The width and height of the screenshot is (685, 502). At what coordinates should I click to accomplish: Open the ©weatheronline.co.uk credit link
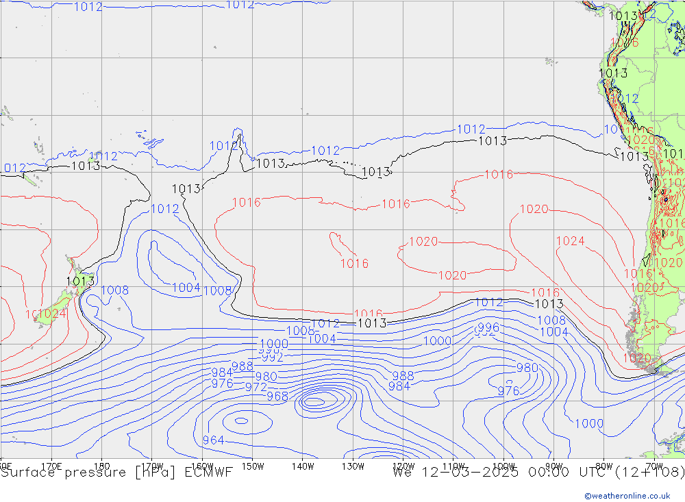click(x=627, y=496)
